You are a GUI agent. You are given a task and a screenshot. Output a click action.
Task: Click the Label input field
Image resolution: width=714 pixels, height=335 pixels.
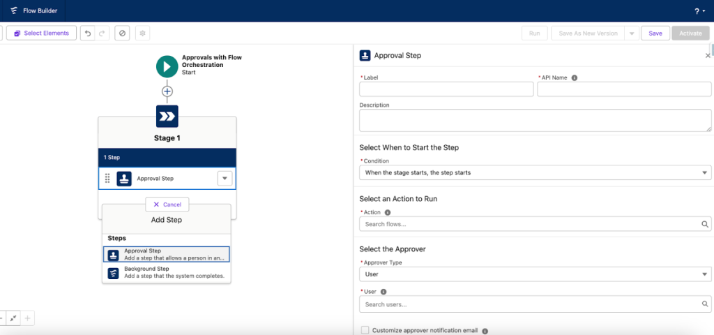(446, 89)
